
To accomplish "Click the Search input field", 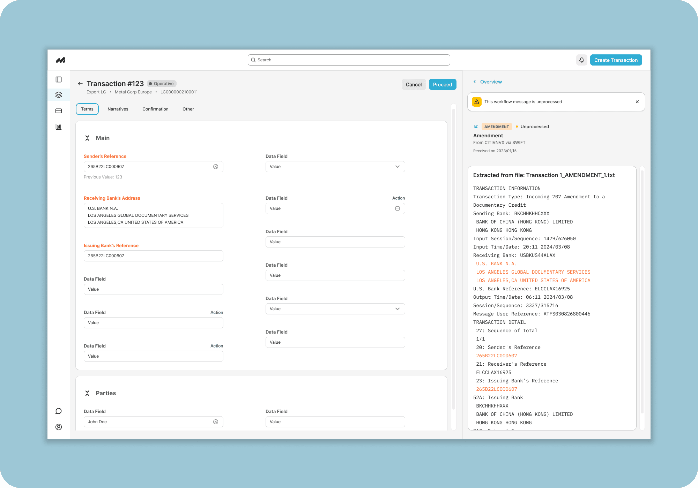I will point(349,60).
